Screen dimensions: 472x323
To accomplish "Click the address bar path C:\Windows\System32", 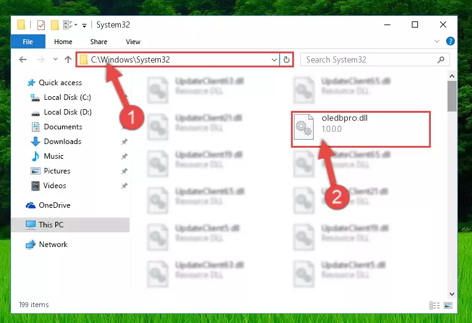I will (130, 59).
